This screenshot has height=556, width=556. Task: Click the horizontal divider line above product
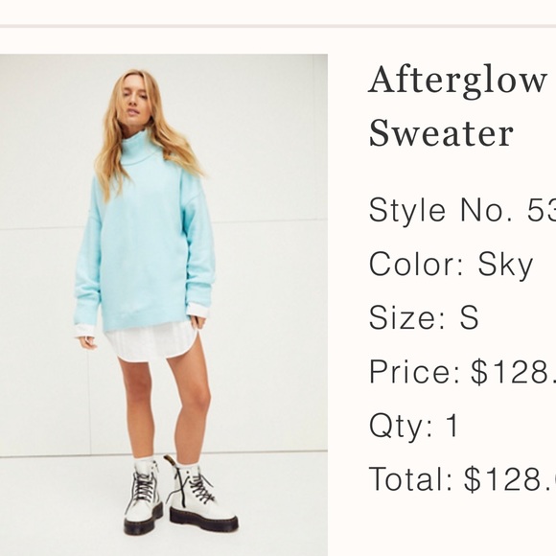click(278, 26)
